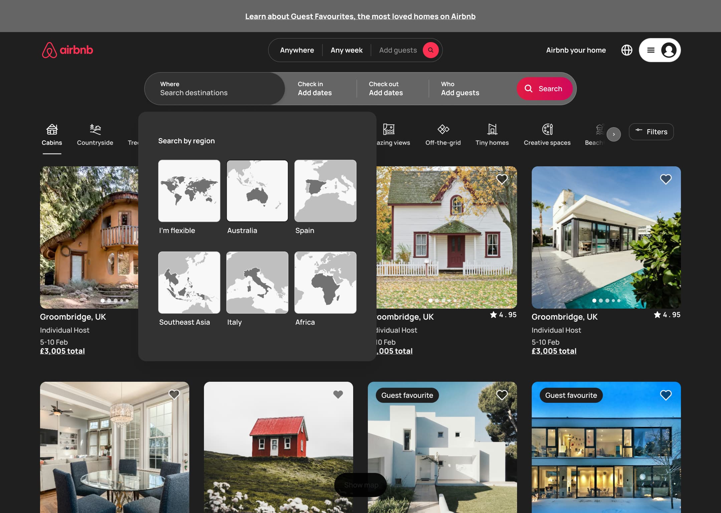Choose the Italy region map
The width and height of the screenshot is (721, 513).
coord(257,283)
